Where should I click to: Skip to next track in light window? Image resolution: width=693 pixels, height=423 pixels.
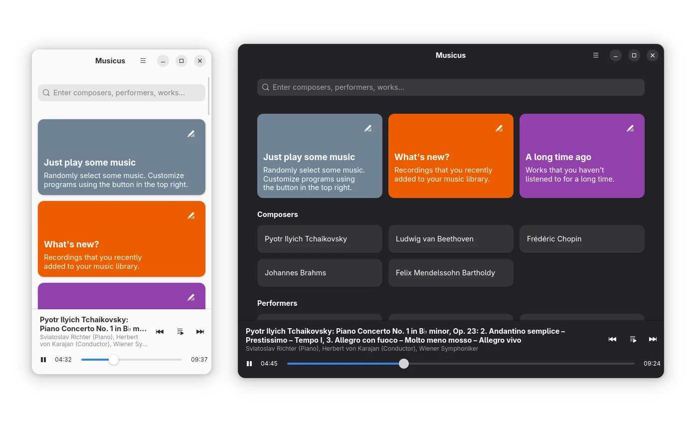200,332
